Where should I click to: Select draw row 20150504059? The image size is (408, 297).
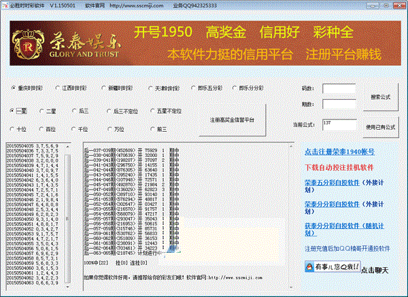click(x=33, y=263)
